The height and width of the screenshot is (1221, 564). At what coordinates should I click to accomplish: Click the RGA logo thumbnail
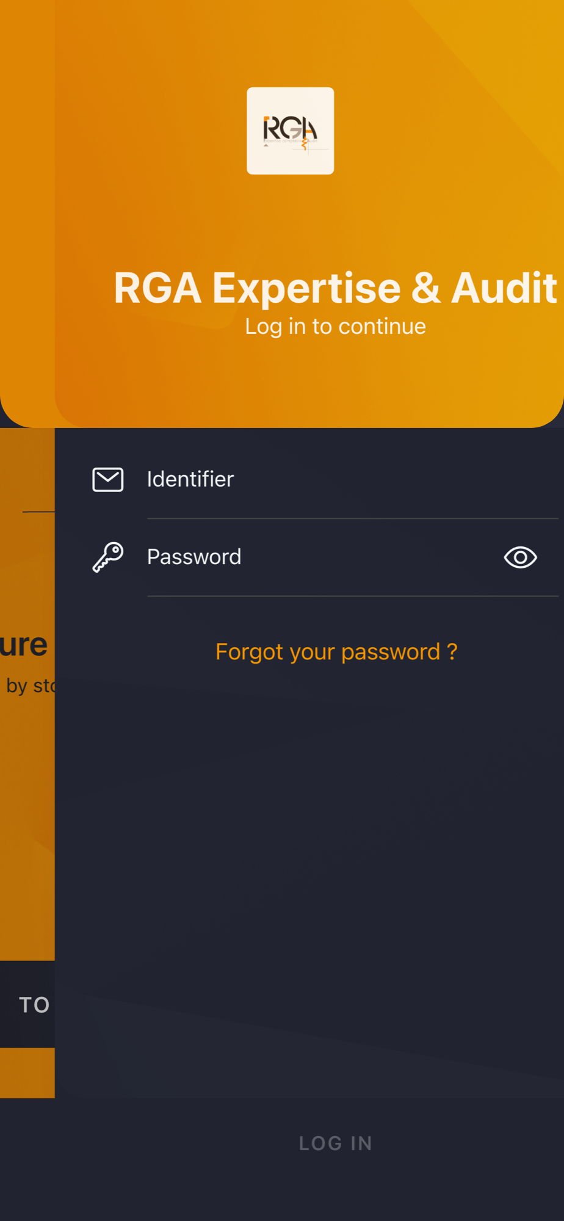290,131
